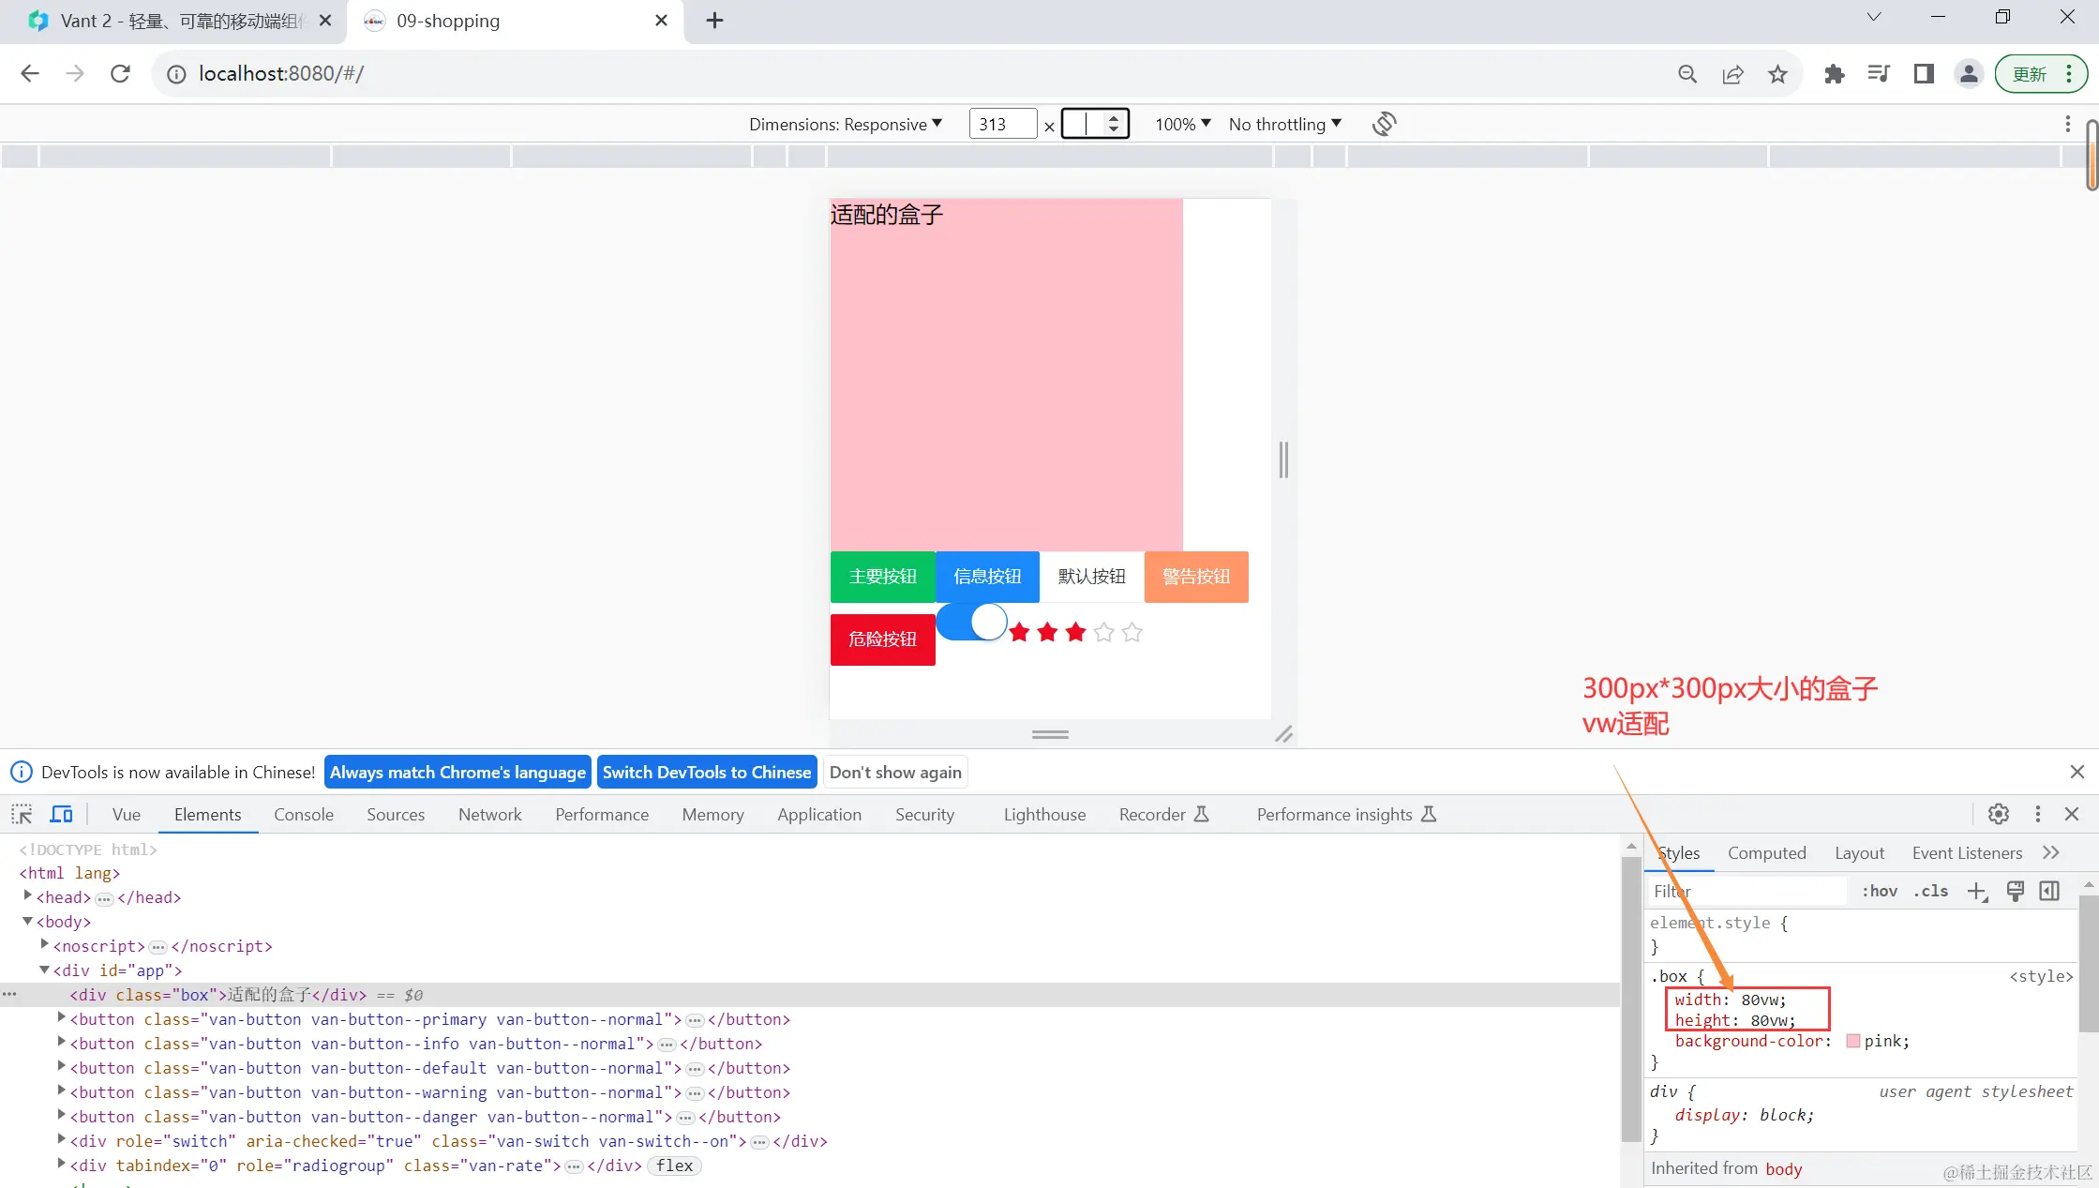The width and height of the screenshot is (2099, 1188).
Task: Rotate the device viewport orientation
Action: click(1385, 124)
